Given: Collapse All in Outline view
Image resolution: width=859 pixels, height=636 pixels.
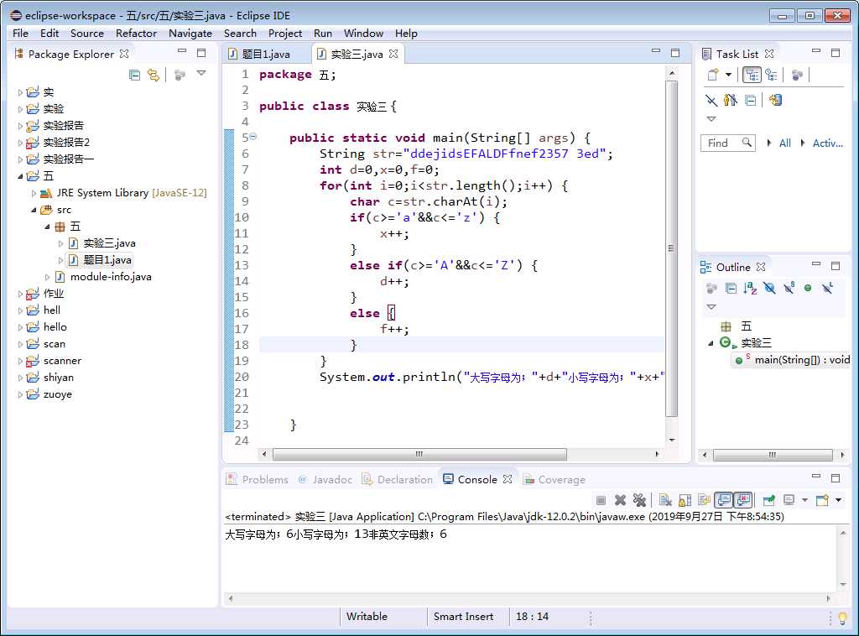Looking at the screenshot, I should click(x=731, y=288).
